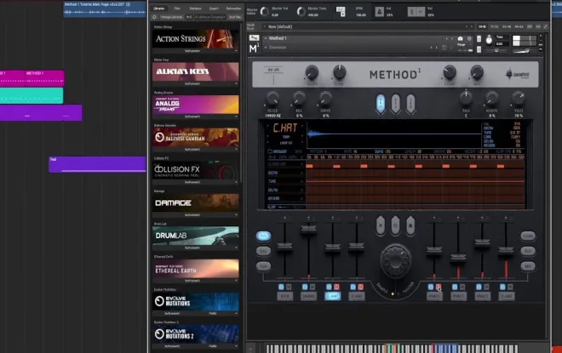
Task: Click the VELO knob
Action: (x=519, y=98)
